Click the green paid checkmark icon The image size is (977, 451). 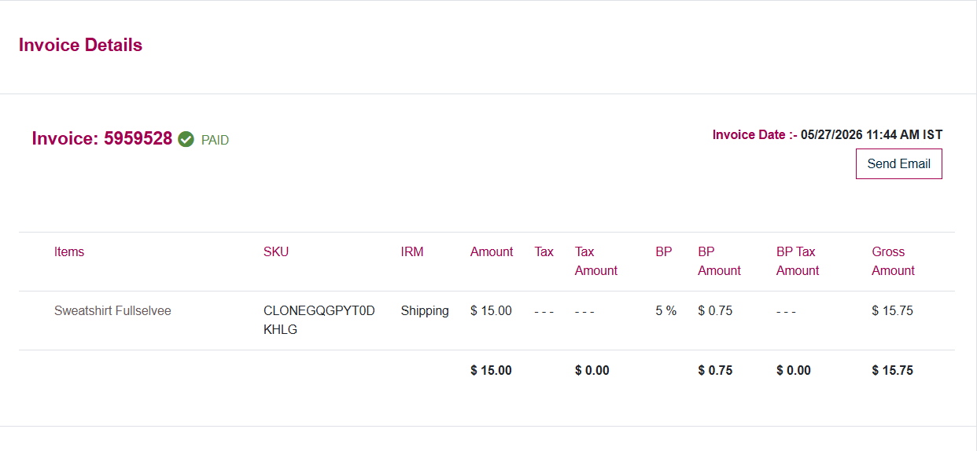coord(186,140)
